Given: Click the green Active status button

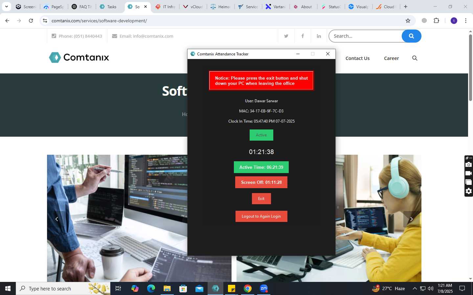Looking at the screenshot, I should coord(261,135).
